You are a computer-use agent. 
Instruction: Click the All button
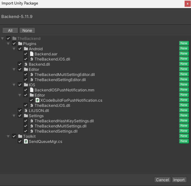click(10, 31)
